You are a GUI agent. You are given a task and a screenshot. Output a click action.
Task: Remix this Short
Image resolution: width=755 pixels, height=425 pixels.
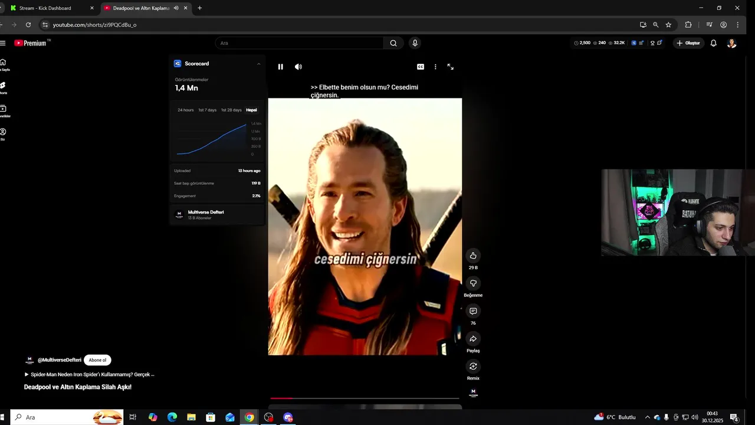point(473,367)
